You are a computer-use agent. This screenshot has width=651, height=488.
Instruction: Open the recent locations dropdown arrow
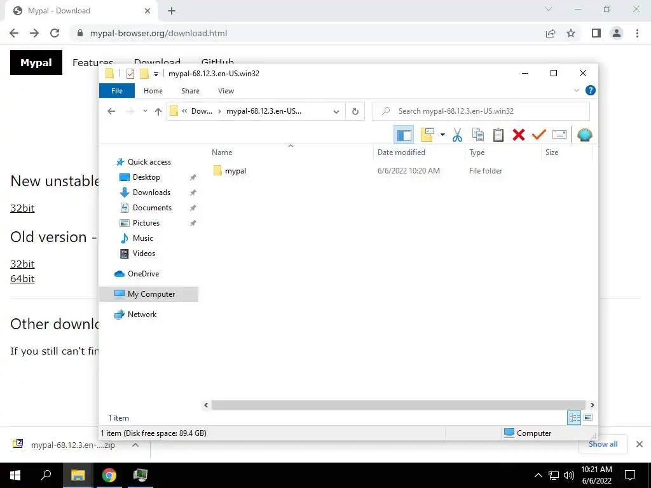coord(145,111)
